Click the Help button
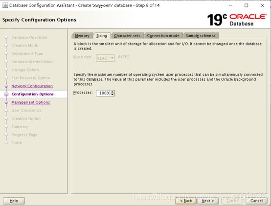 (x=14, y=201)
